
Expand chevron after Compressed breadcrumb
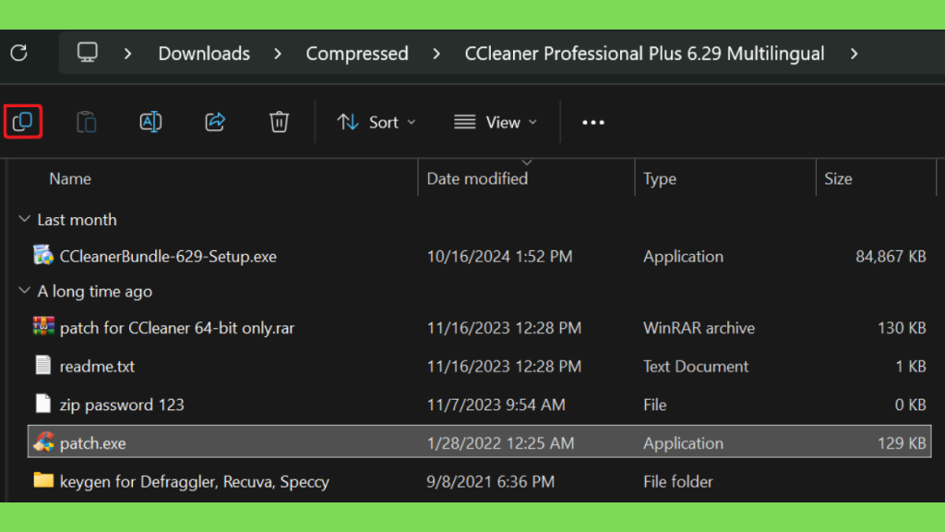[x=437, y=54]
